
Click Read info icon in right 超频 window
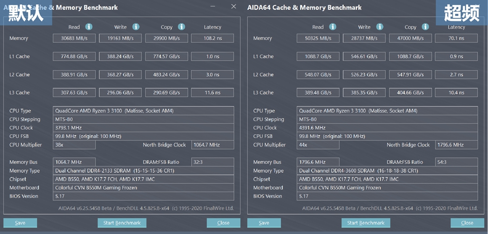pyautogui.click(x=333, y=27)
